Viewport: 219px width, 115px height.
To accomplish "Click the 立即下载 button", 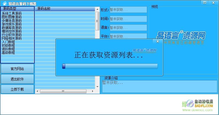I will (17, 89).
